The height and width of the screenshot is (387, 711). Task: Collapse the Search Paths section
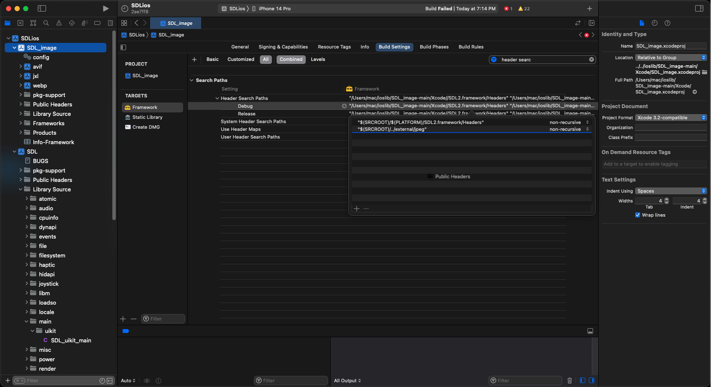pyautogui.click(x=192, y=80)
